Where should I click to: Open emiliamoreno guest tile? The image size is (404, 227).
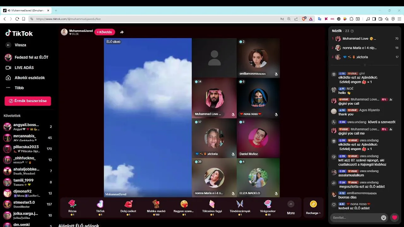click(x=258, y=58)
